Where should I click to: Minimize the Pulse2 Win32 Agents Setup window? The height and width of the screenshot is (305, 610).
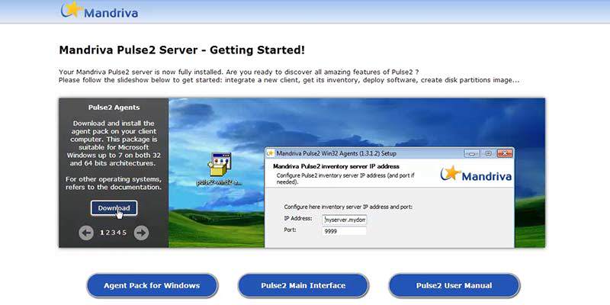[472, 154]
